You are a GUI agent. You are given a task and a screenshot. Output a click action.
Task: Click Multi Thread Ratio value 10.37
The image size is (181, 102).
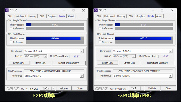tap(77, 57)
